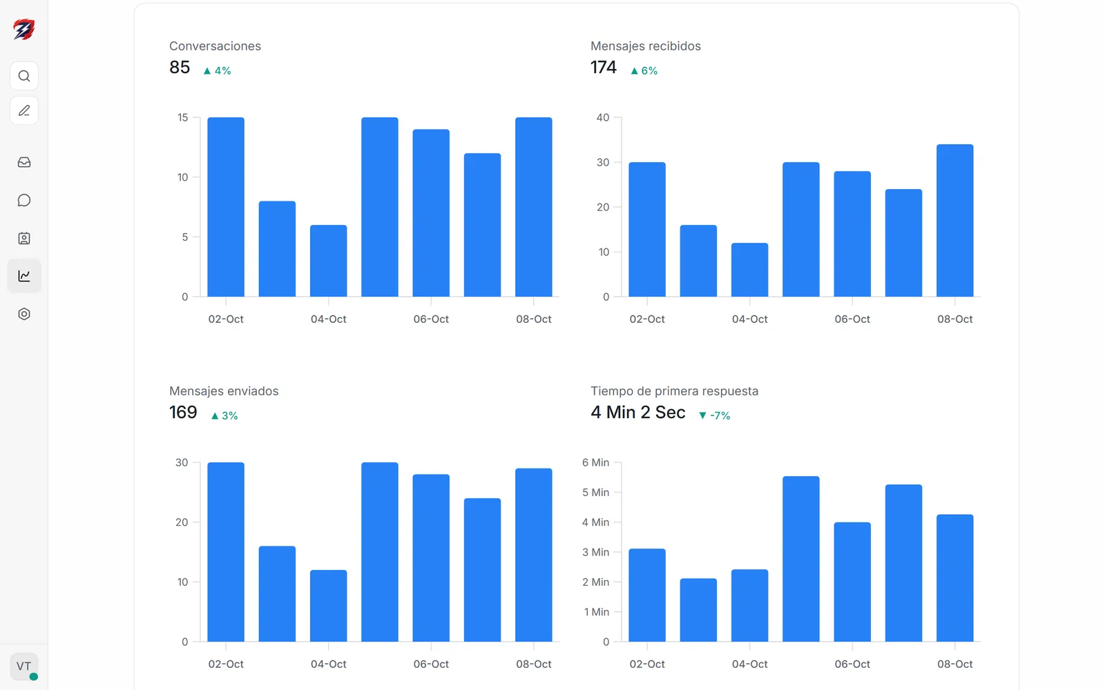Select the '174' received messages total
1105x690 pixels.
coord(604,68)
